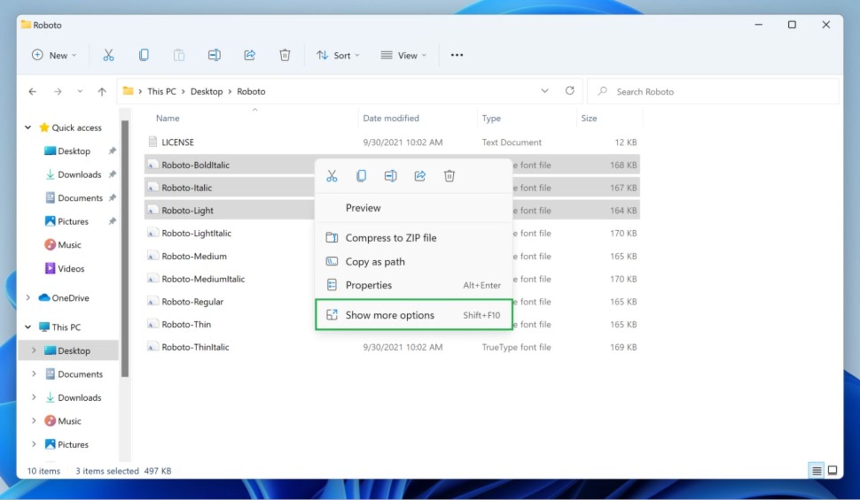This screenshot has height=500, width=860.
Task: Click the Rename icon in context menu toolbar
Action: coord(391,176)
